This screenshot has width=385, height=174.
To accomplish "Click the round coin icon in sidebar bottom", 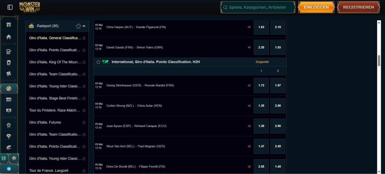I will tap(14, 158).
